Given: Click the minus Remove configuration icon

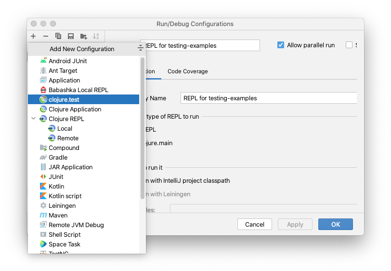Looking at the screenshot, I should point(46,36).
